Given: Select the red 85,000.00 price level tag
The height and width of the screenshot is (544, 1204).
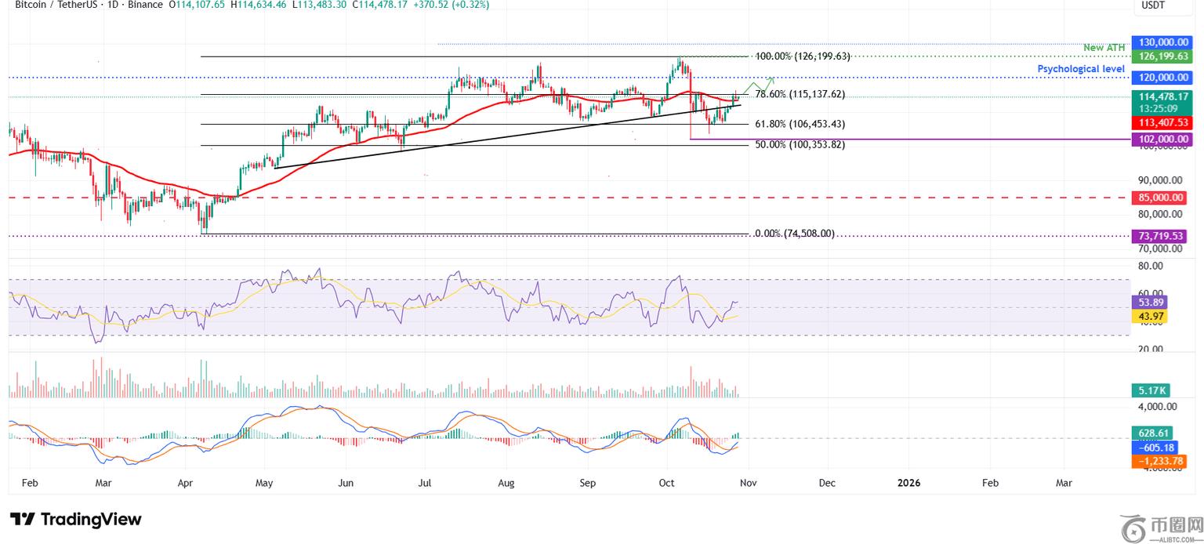Looking at the screenshot, I should coord(1159,198).
